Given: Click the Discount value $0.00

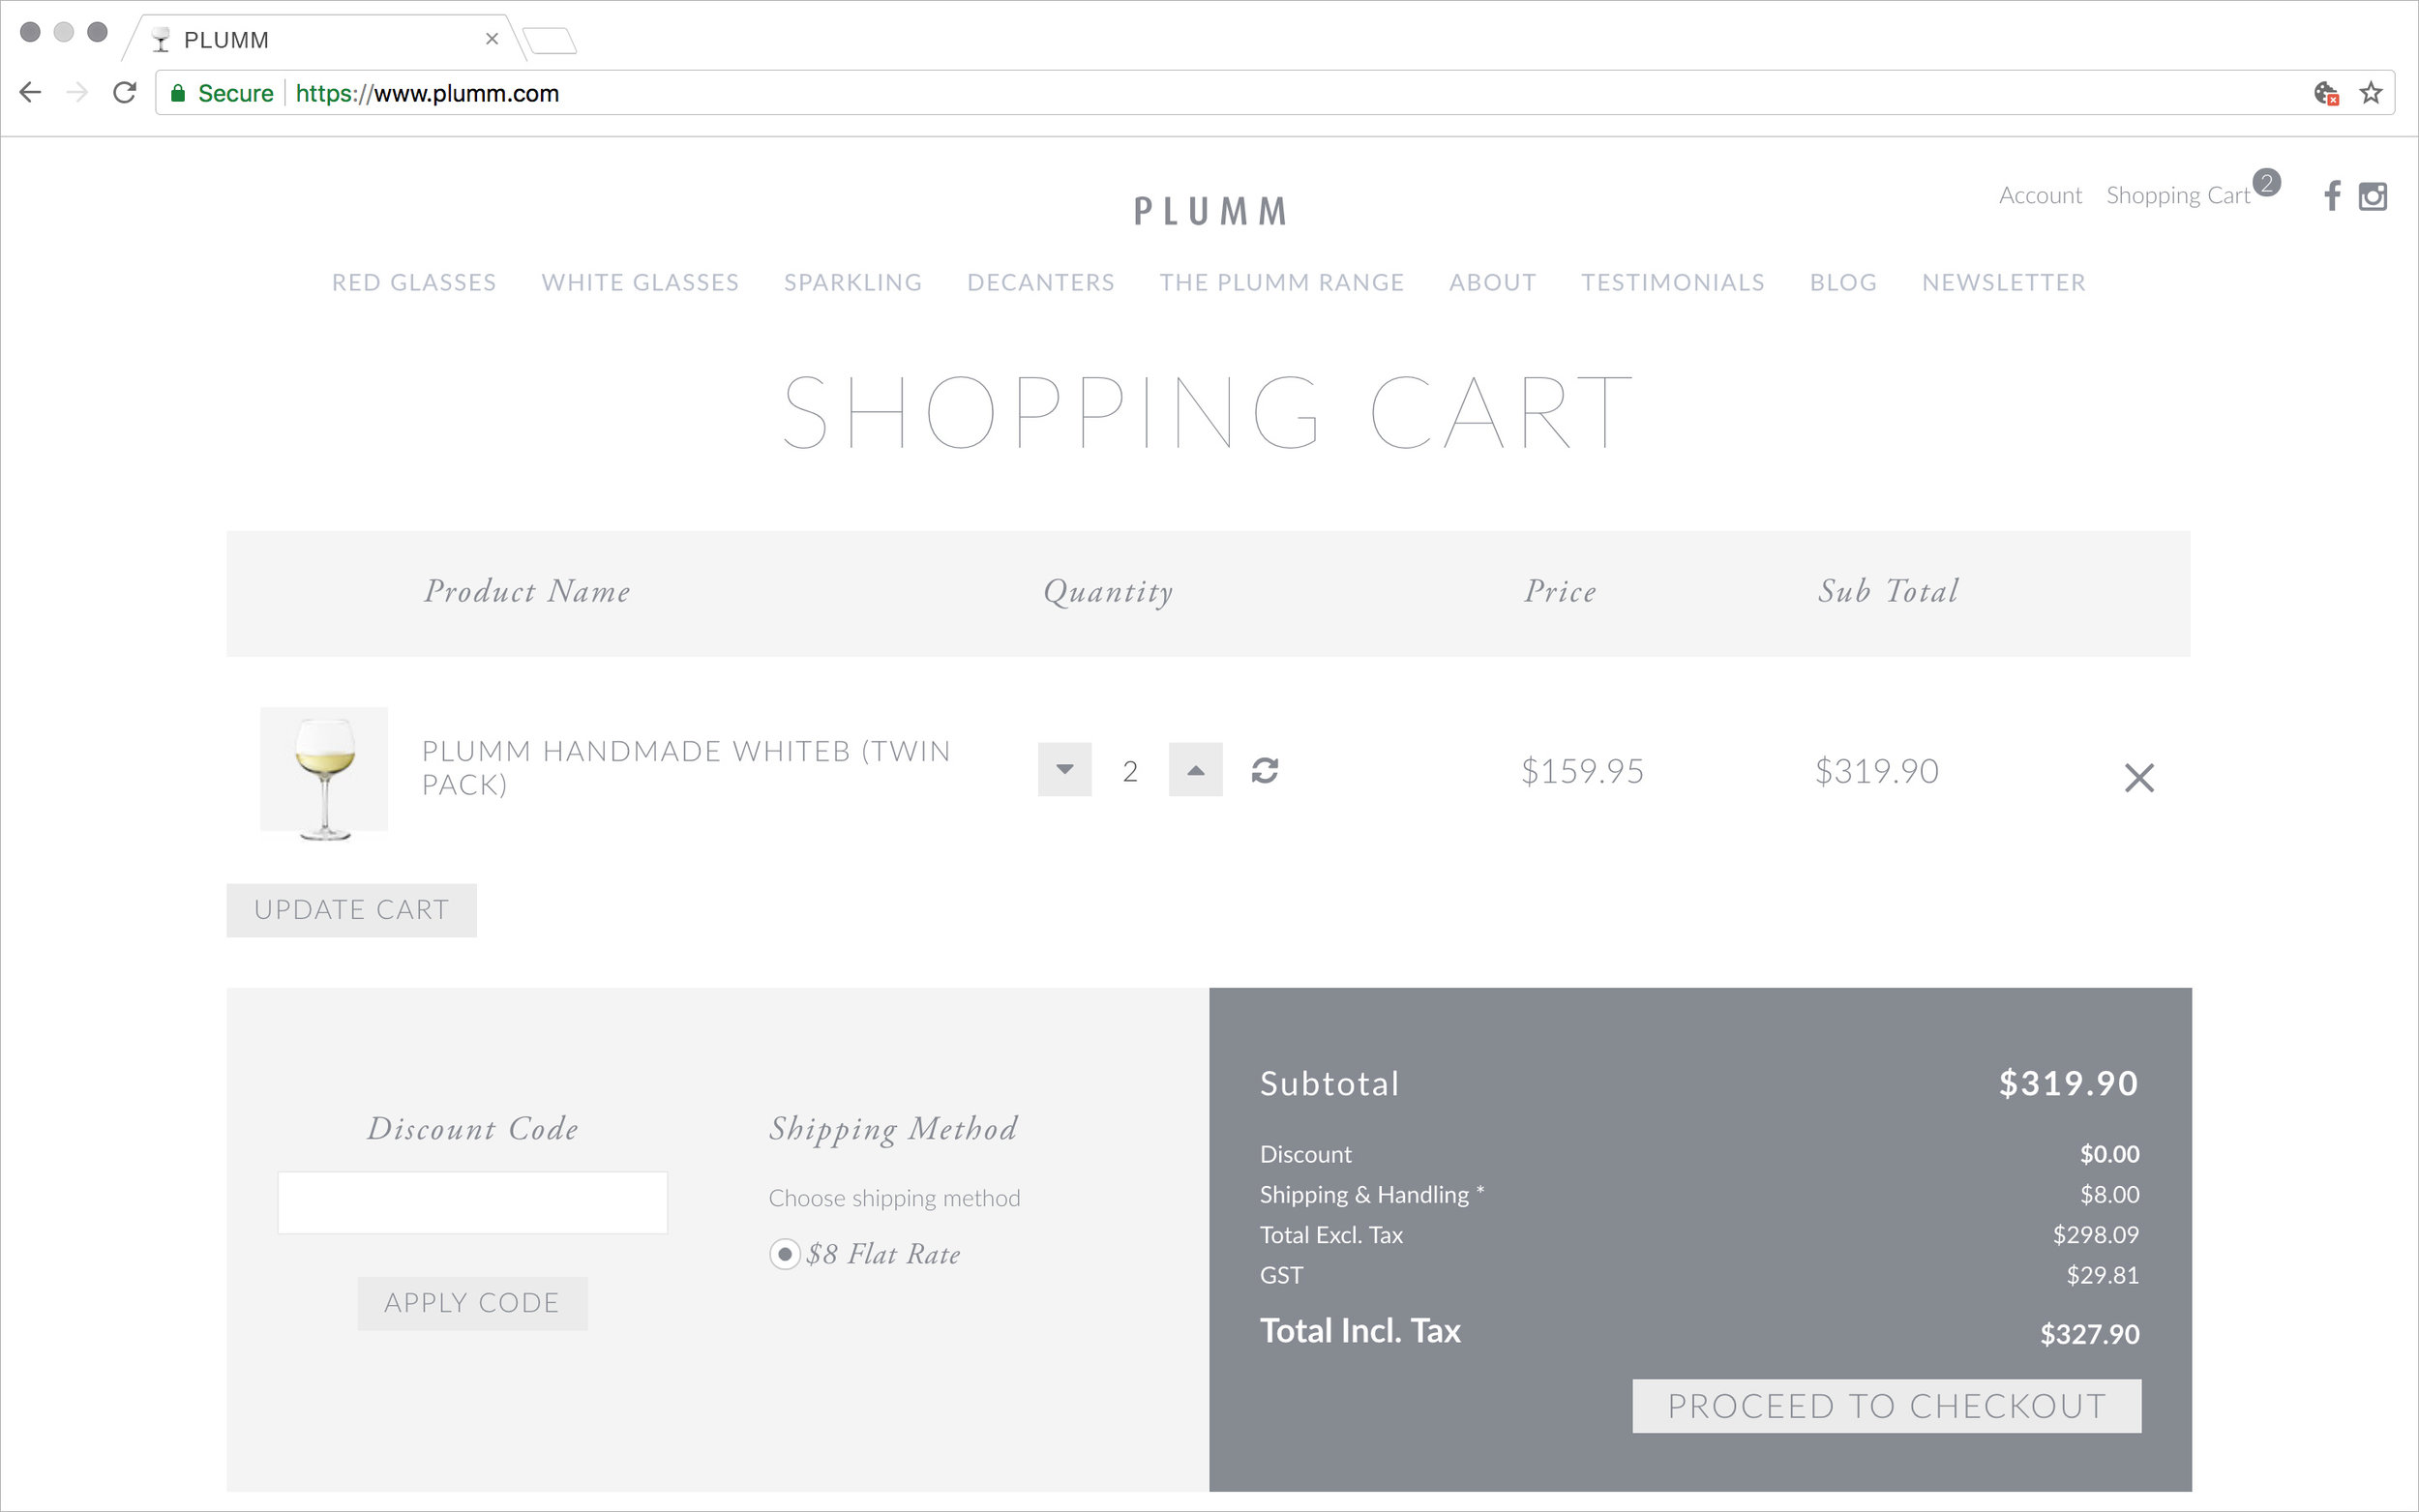Looking at the screenshot, I should [x=2109, y=1154].
